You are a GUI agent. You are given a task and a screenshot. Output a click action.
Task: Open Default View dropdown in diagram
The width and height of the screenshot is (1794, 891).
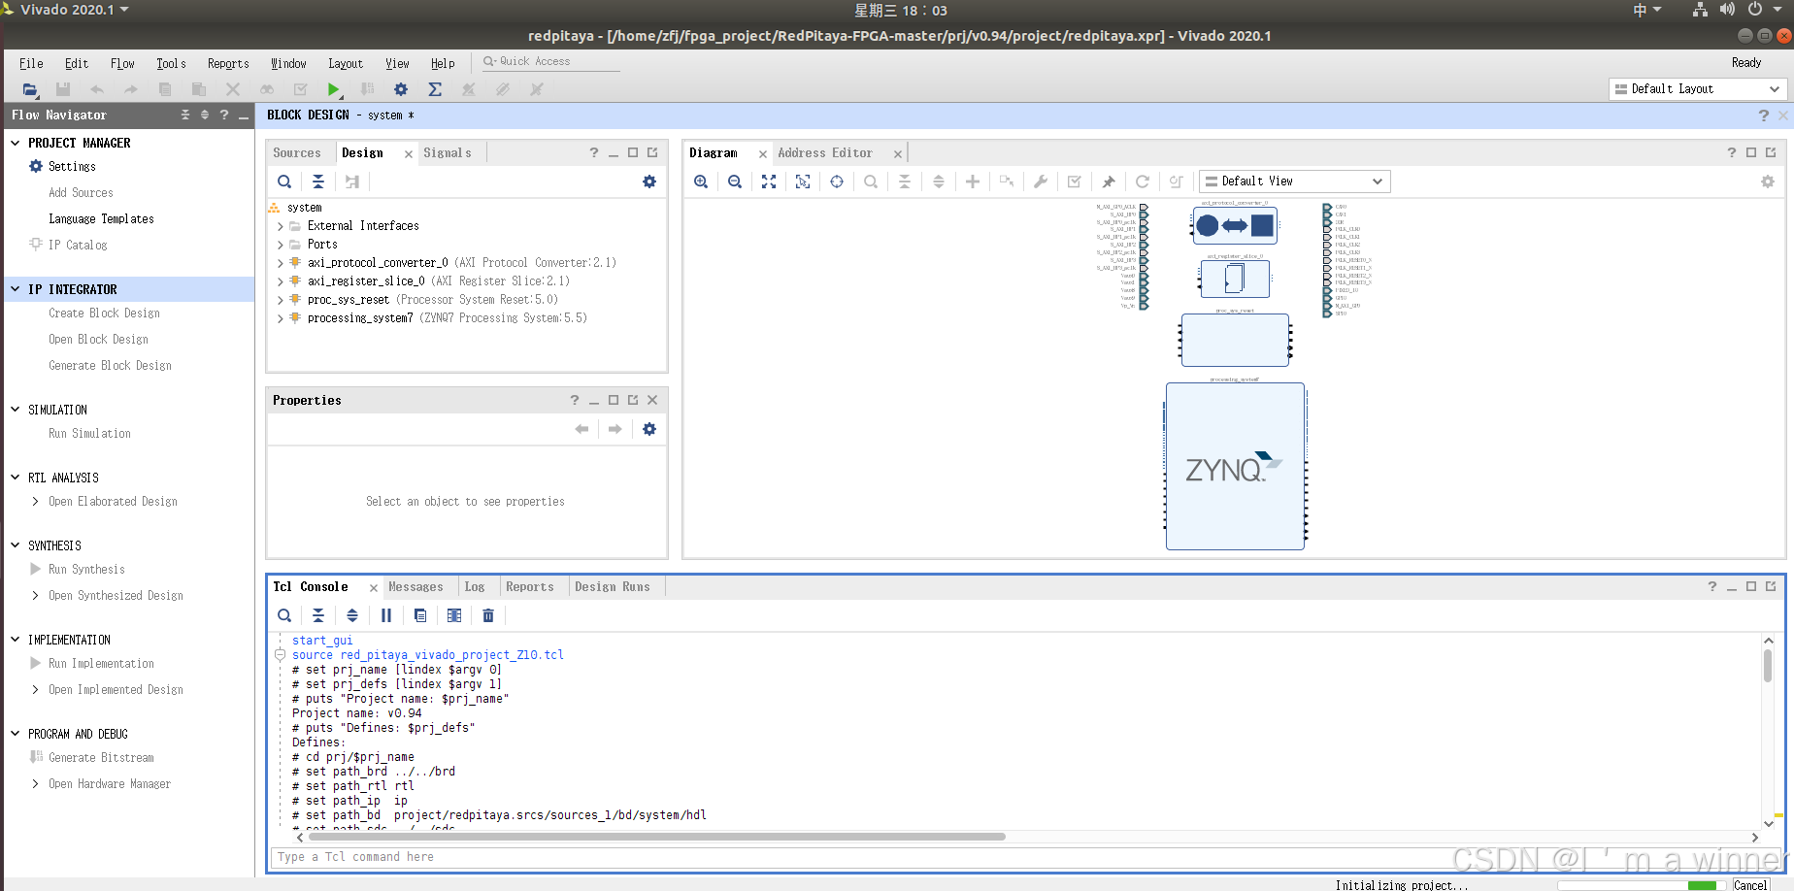point(1294,181)
